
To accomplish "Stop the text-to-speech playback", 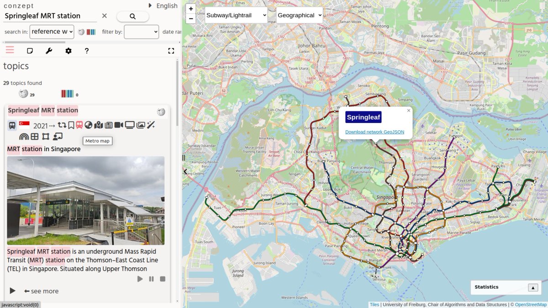I will coord(163,279).
